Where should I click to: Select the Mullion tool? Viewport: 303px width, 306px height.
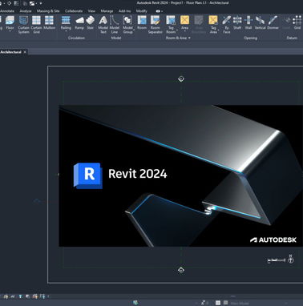[x=49, y=22]
